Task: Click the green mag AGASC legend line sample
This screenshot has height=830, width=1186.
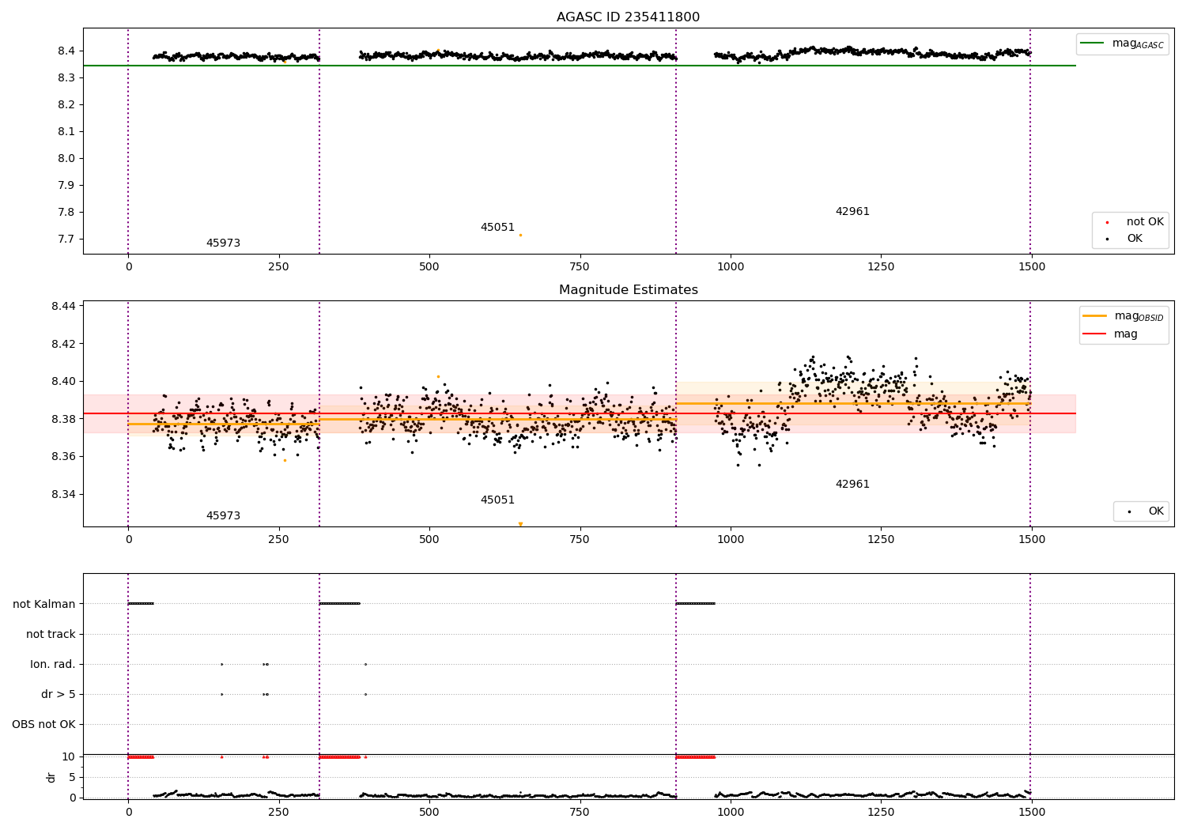Action: pyautogui.click(x=1093, y=43)
